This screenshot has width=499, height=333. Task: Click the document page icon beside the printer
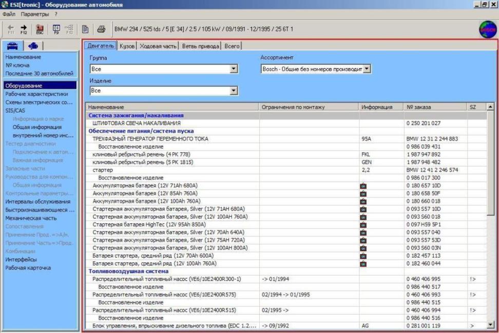pos(86,29)
